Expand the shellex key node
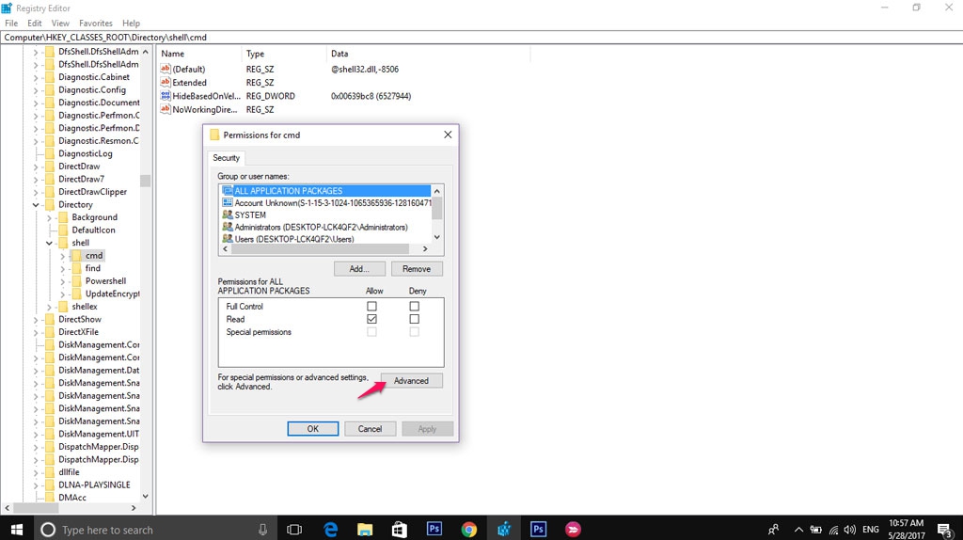963x540 pixels. click(x=50, y=307)
